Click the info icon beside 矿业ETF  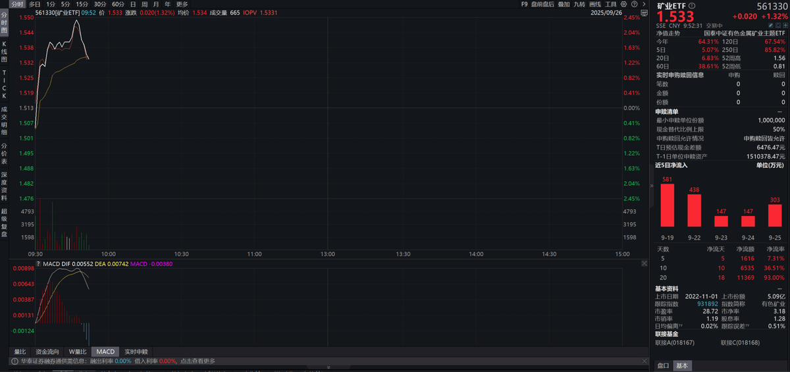point(692,5)
